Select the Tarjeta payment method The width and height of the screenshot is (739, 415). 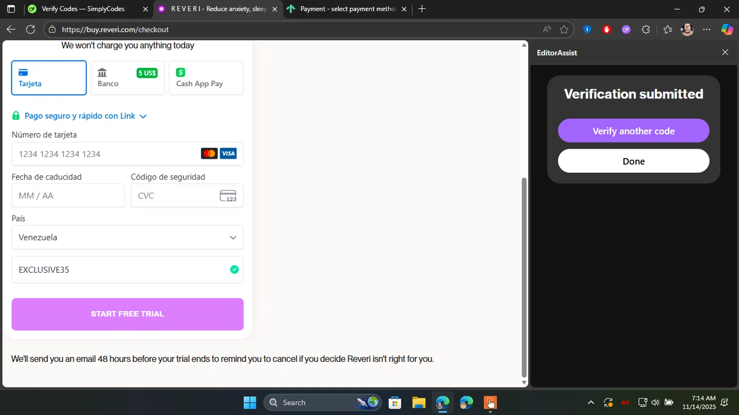(49, 78)
